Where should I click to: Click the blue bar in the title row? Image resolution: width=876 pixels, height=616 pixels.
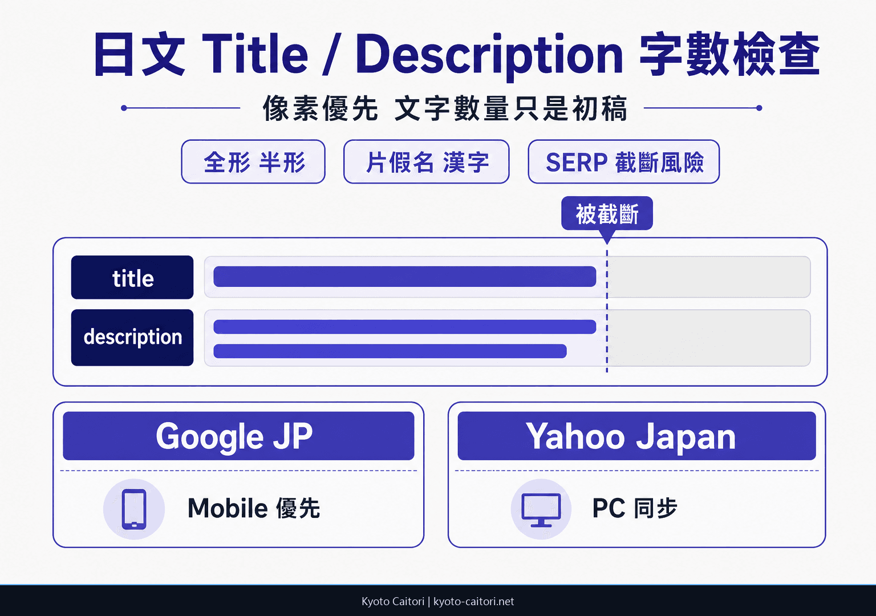click(x=405, y=277)
